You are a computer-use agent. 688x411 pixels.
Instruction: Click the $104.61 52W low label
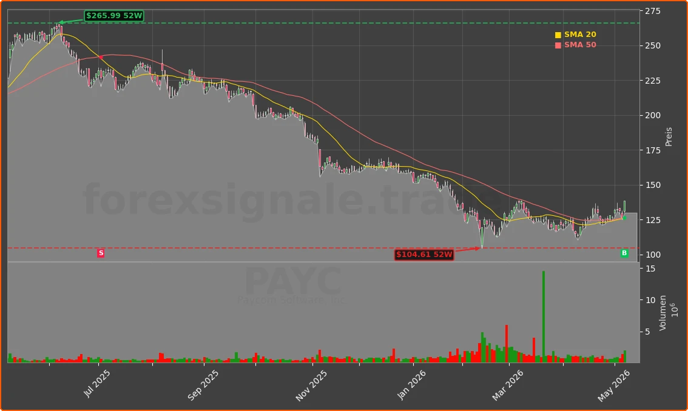click(x=424, y=255)
